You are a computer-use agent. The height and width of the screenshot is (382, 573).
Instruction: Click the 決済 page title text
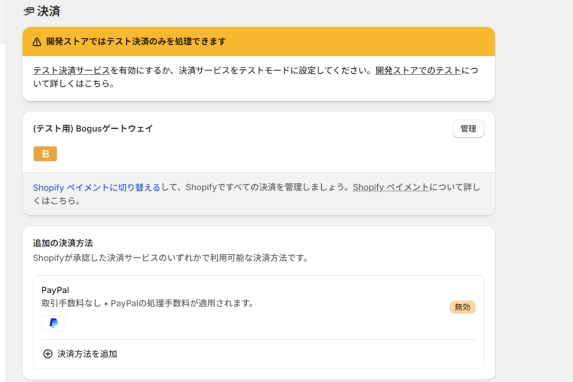click(49, 11)
